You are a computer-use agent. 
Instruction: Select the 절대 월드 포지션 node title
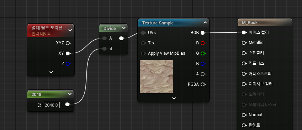click(47, 28)
